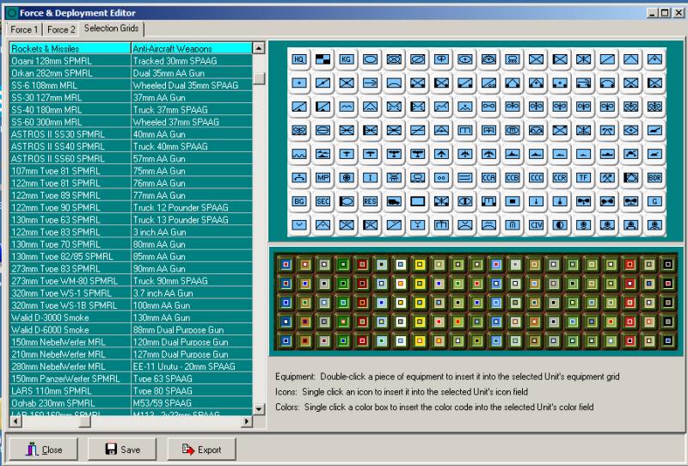Image resolution: width=688 pixels, height=466 pixels.
Task: Click the Anti-Aircraft Weapons column header
Action: pos(192,48)
